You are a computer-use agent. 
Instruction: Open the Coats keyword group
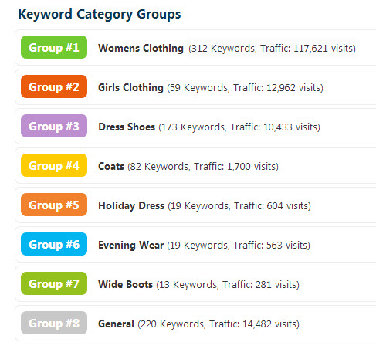pyautogui.click(x=111, y=167)
